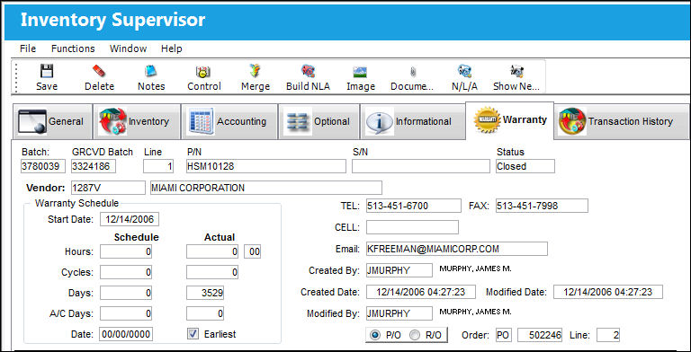Click the Batch field 3780039

[43, 166]
